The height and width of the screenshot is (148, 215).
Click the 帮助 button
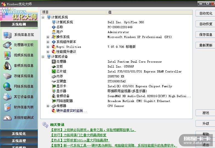[205, 134]
